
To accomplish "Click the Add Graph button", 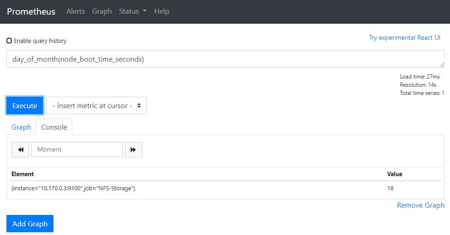I will click(x=30, y=224).
